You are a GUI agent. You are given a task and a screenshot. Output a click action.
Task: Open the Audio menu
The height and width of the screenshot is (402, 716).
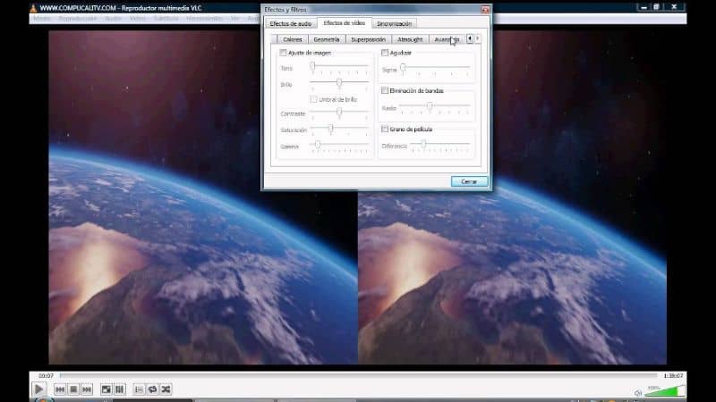114,18
